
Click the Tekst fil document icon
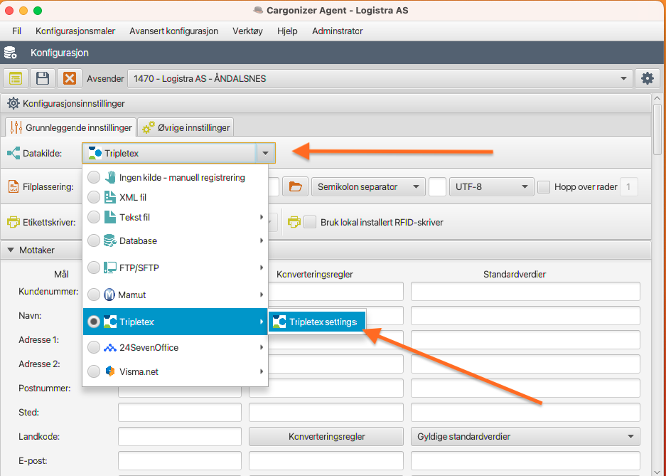110,217
